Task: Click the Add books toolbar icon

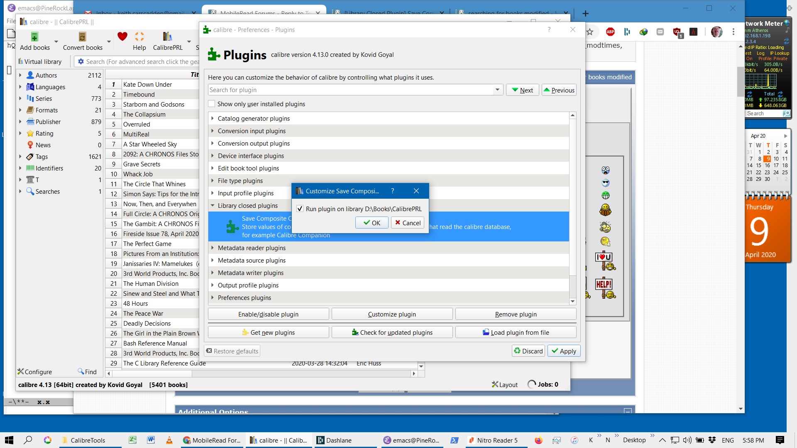Action: coord(35,37)
